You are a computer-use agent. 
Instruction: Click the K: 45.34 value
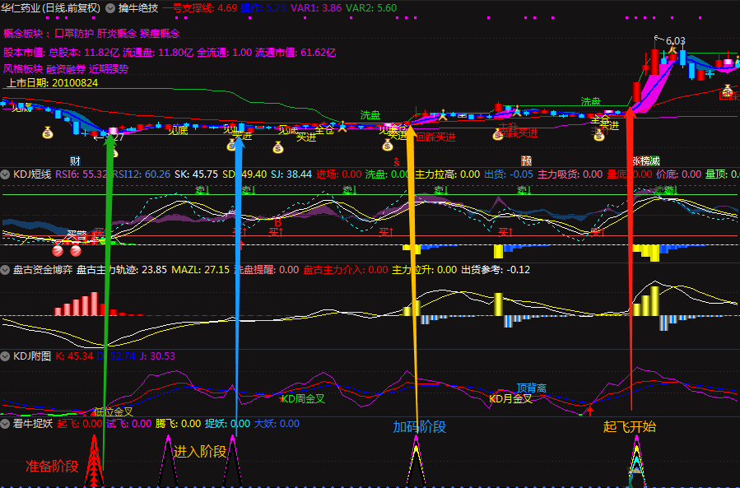click(74, 356)
